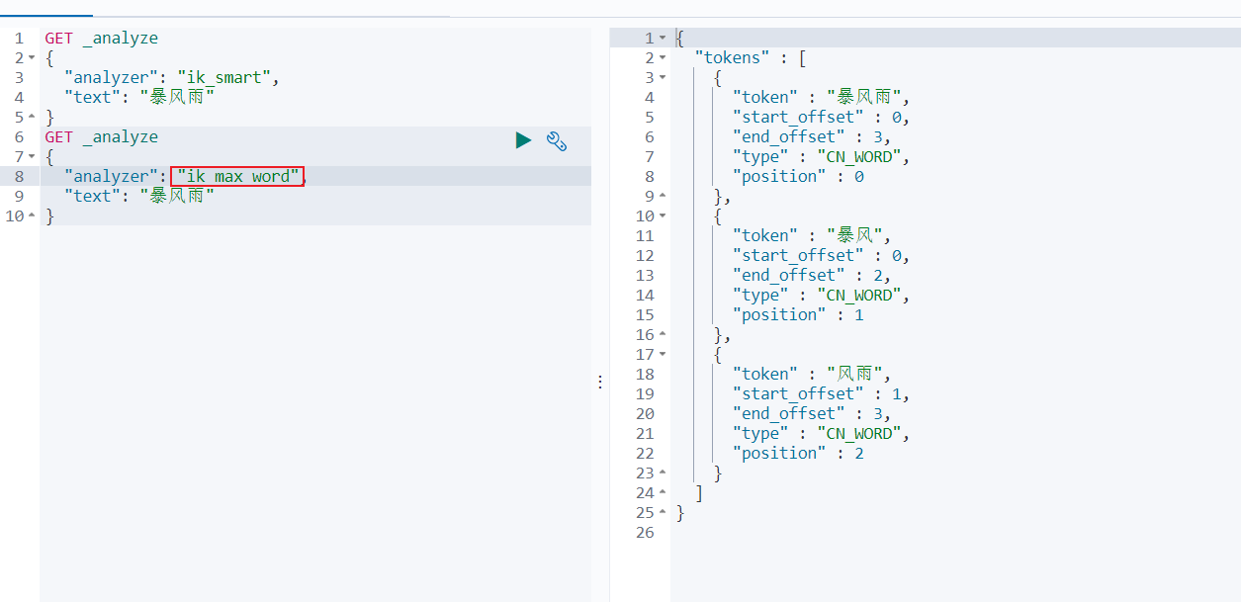Viewport: 1241px width, 602px height.
Task: Place cursor in "ik_max_word" analyzer value
Action: click(x=238, y=177)
